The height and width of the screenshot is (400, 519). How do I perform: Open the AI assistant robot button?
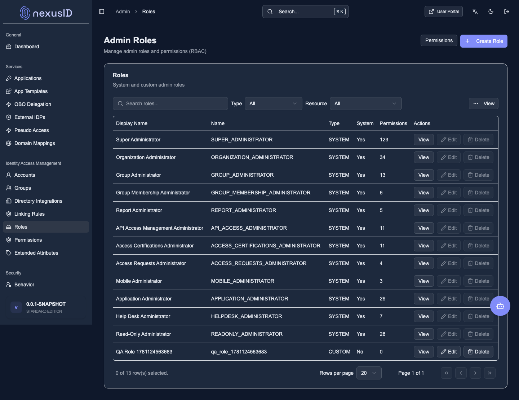coord(500,306)
